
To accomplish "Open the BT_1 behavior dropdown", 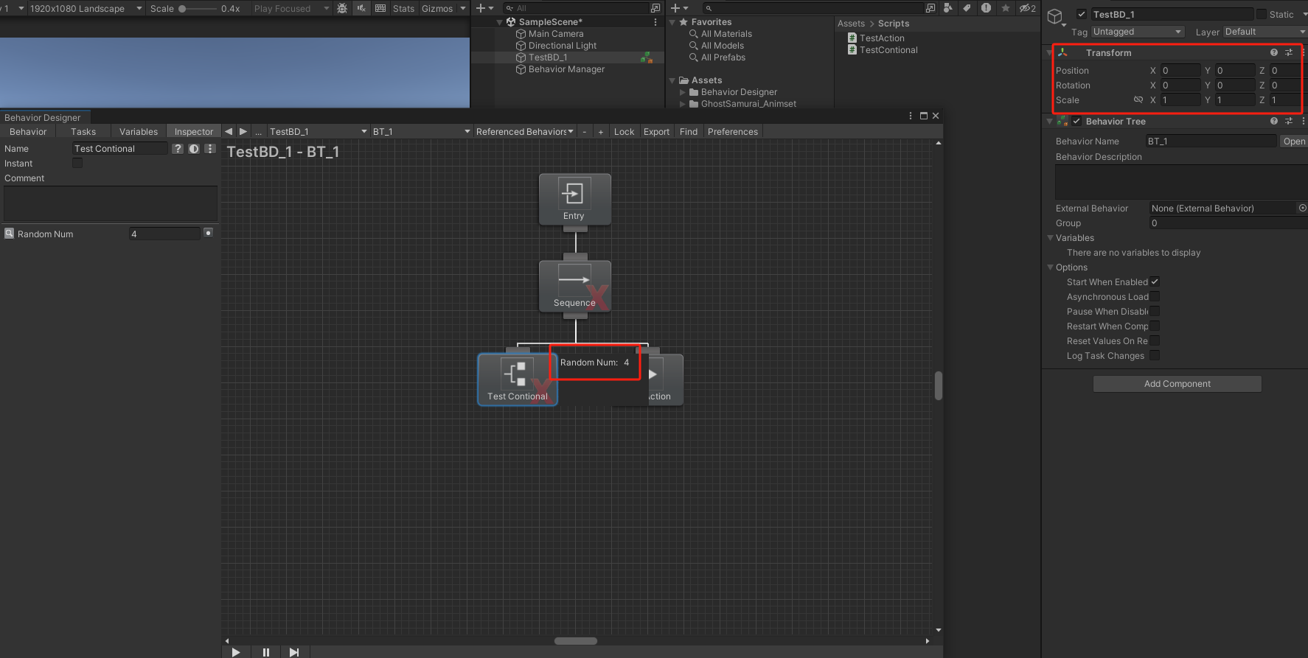I will (420, 131).
